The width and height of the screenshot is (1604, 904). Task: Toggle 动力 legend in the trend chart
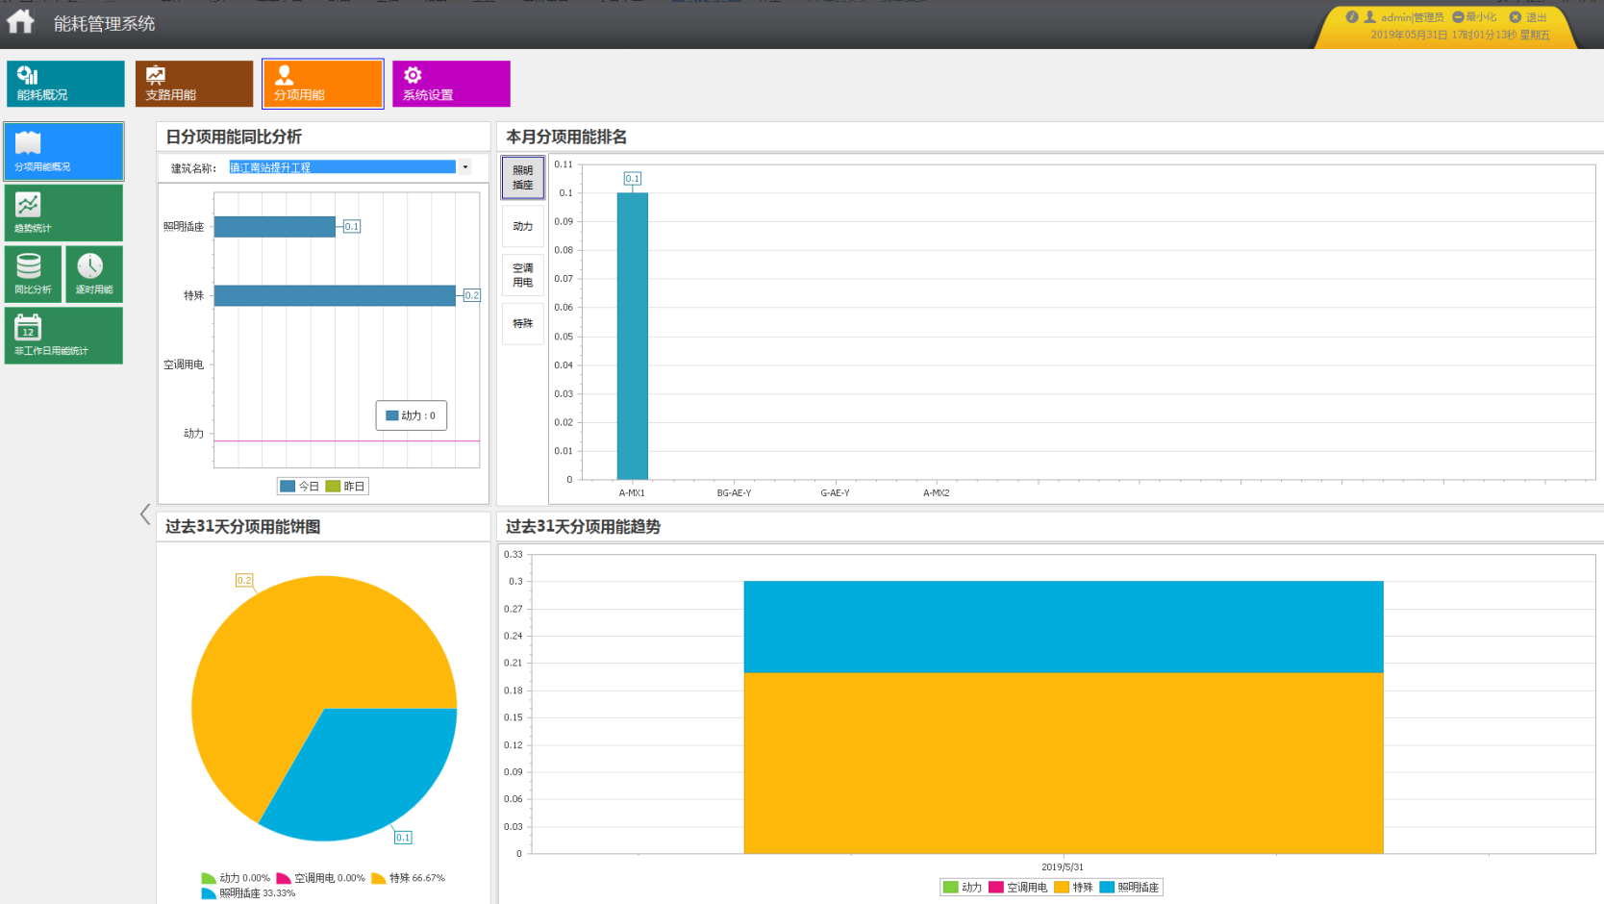tap(963, 888)
